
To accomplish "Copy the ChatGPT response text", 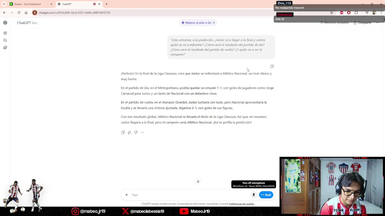I will pos(123,132).
